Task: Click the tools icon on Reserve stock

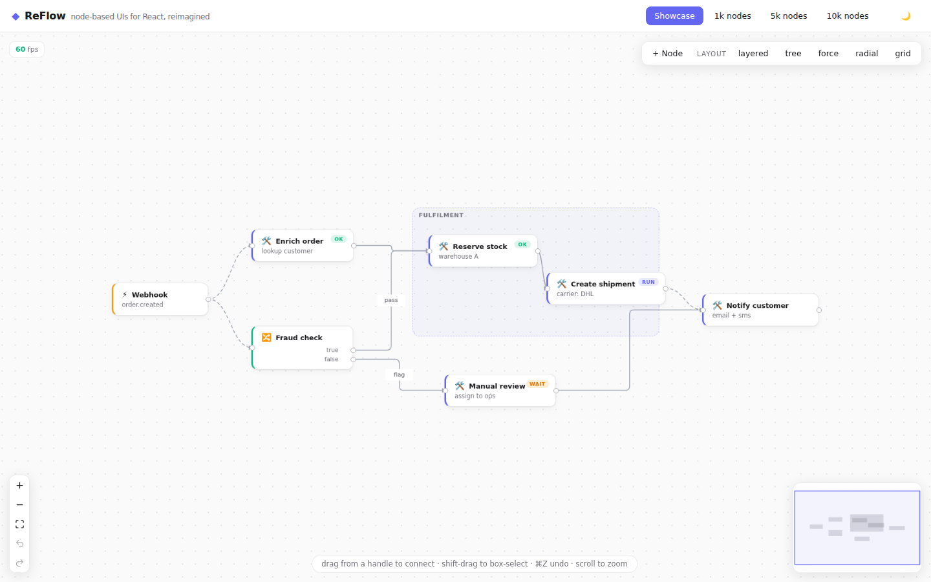Action: [444, 246]
